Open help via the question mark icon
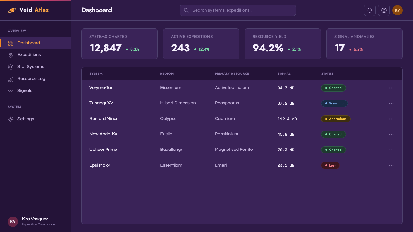Image resolution: width=413 pixels, height=232 pixels. (384, 10)
